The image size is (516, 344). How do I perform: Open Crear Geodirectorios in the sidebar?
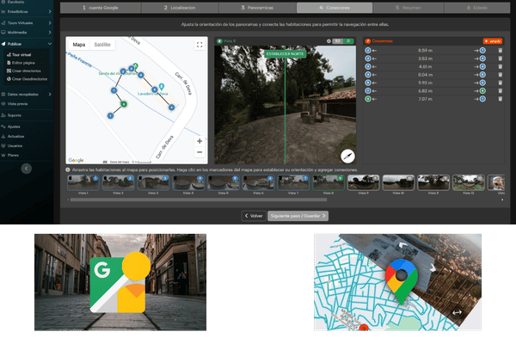tap(27, 79)
